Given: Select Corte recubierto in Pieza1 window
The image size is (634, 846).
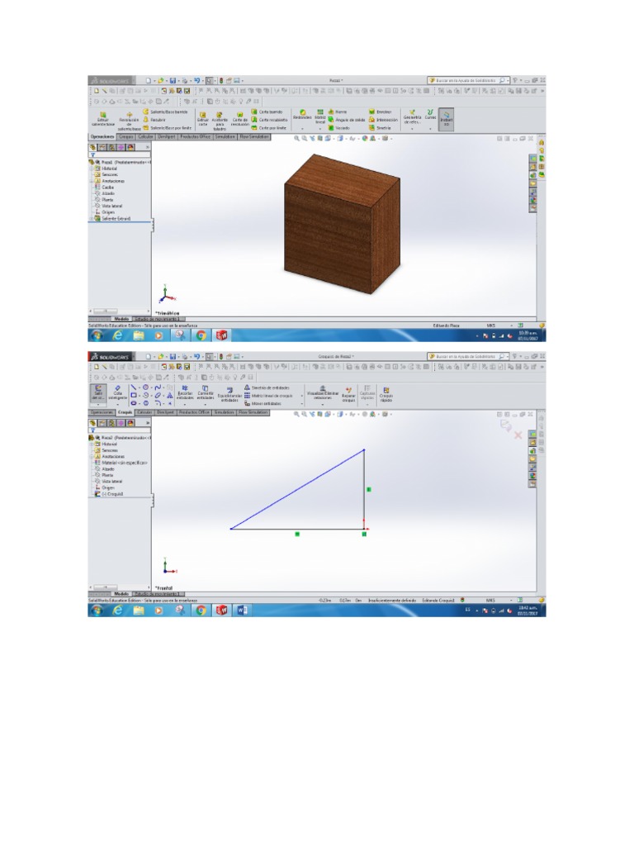Looking at the screenshot, I should (270, 120).
